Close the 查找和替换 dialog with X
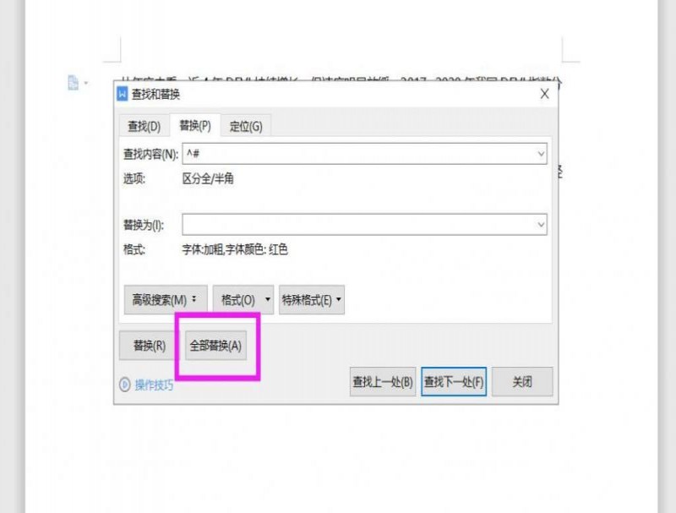Screen dimensions: 676x513 (544, 94)
